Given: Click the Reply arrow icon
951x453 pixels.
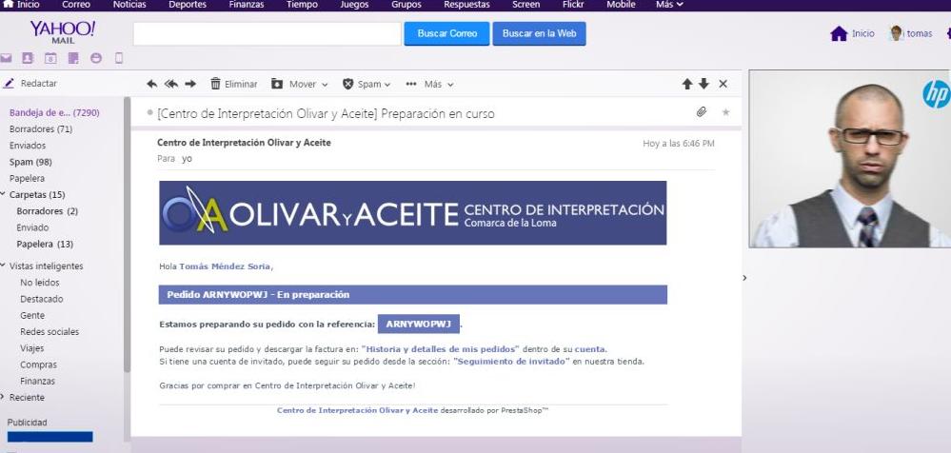Looking at the screenshot, I should tap(152, 85).
